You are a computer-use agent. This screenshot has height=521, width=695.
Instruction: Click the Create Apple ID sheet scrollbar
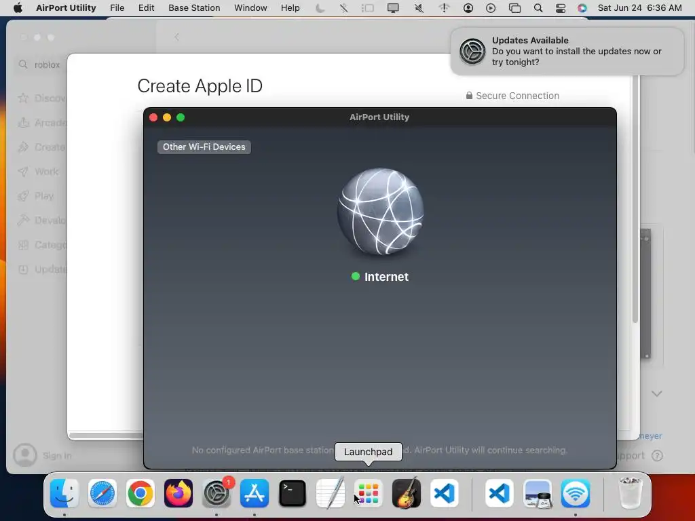click(635, 199)
